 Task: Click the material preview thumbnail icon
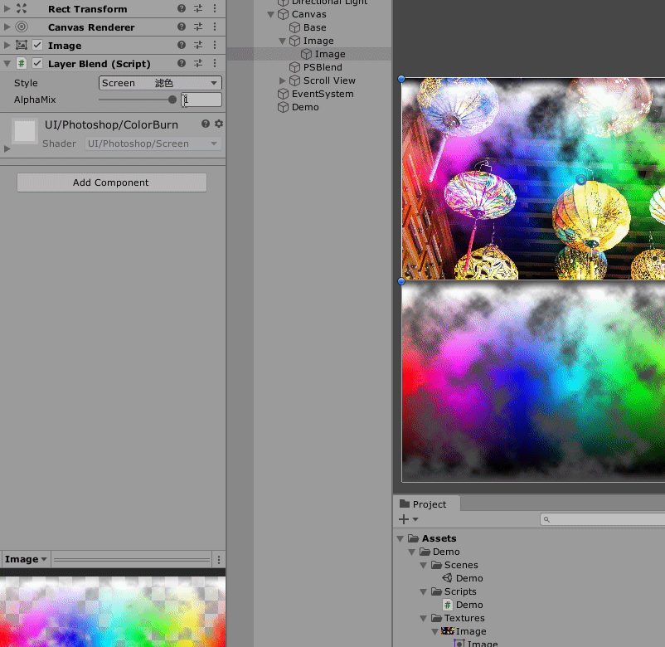[25, 131]
